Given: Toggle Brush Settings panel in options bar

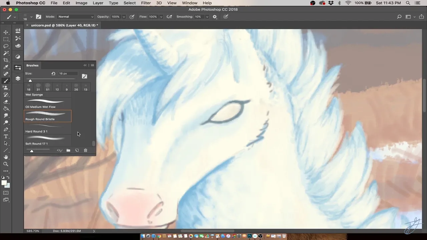Looking at the screenshot, I should 38,17.
